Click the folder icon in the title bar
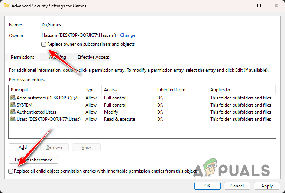 [6, 6]
